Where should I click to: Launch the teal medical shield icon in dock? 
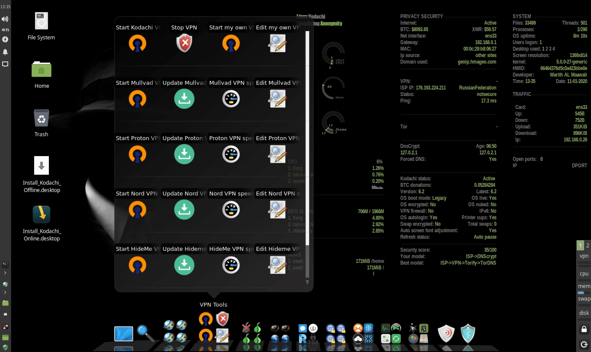point(468,333)
